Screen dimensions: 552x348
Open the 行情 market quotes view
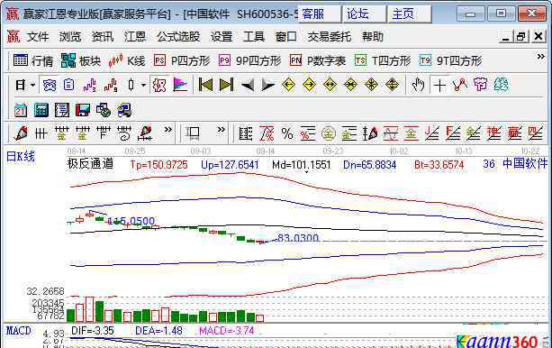coord(33,60)
